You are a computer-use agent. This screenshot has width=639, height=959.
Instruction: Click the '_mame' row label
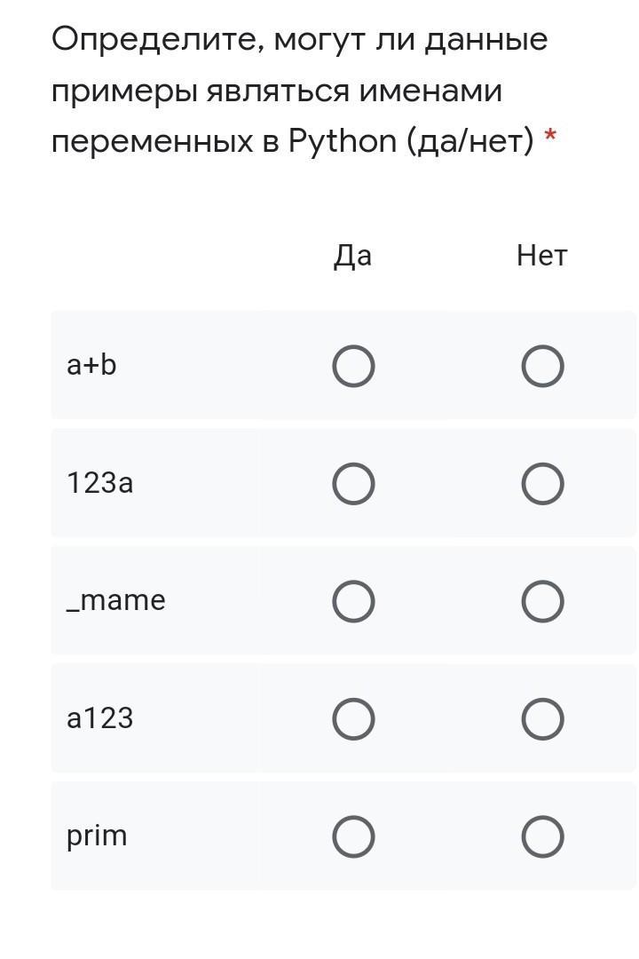(x=115, y=600)
